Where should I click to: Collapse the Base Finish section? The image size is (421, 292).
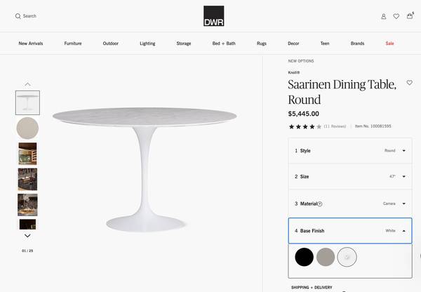[404, 230]
